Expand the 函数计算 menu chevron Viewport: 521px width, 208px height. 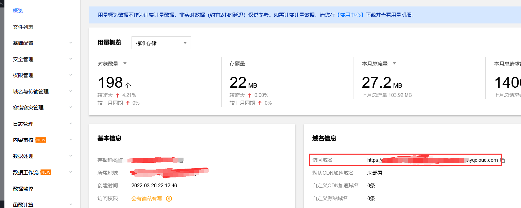click(x=71, y=204)
